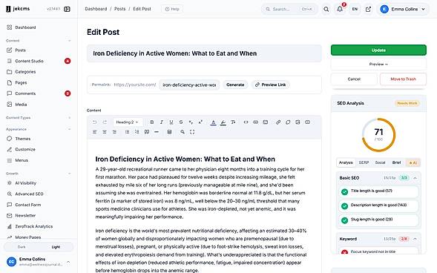Viewport: 437px width, 273px height.
Task: Collapse the Keyword section
Action: tap(415, 239)
